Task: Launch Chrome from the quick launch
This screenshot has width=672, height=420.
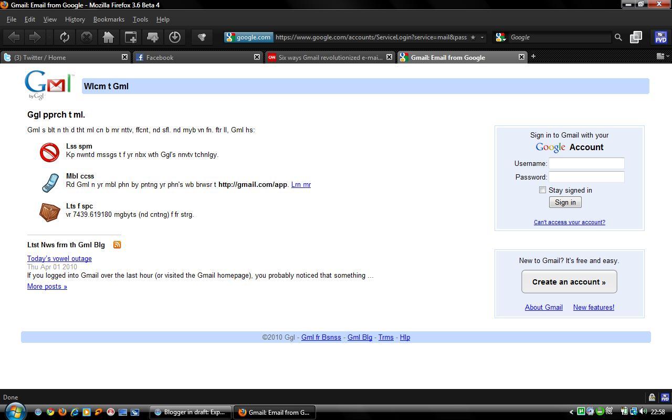Action: coord(50,412)
